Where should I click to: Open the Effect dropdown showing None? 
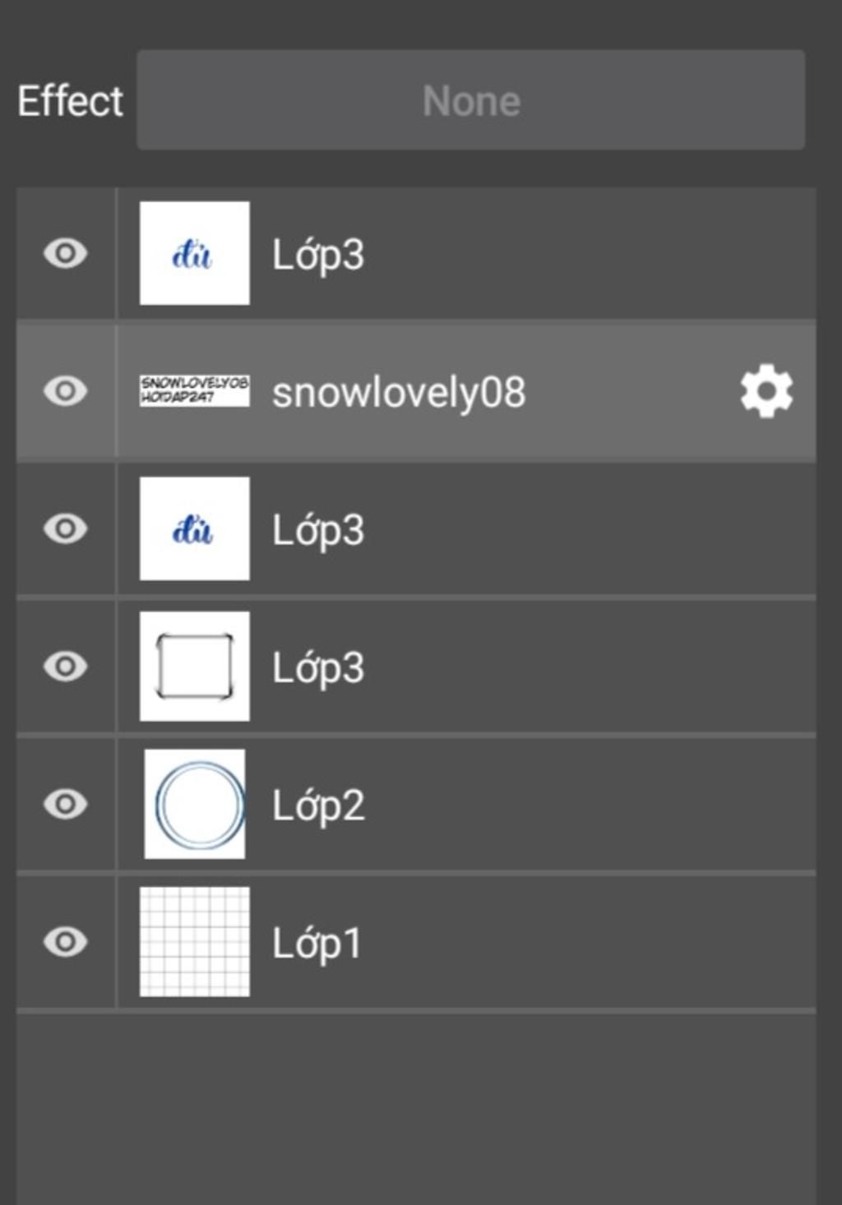[470, 100]
